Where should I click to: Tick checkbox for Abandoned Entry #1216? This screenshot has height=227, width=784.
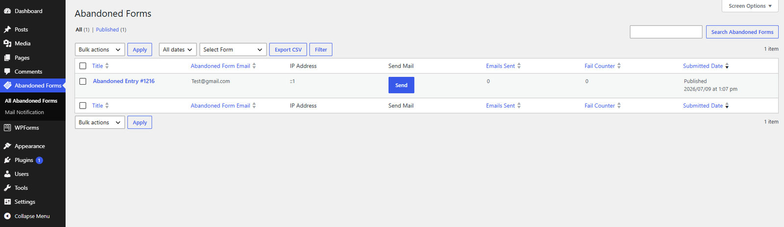[83, 81]
